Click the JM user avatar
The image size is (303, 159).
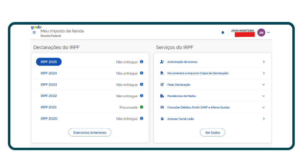click(261, 33)
